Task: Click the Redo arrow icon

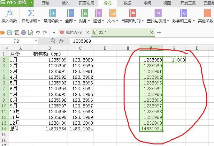Action: pyautogui.click(x=45, y=33)
